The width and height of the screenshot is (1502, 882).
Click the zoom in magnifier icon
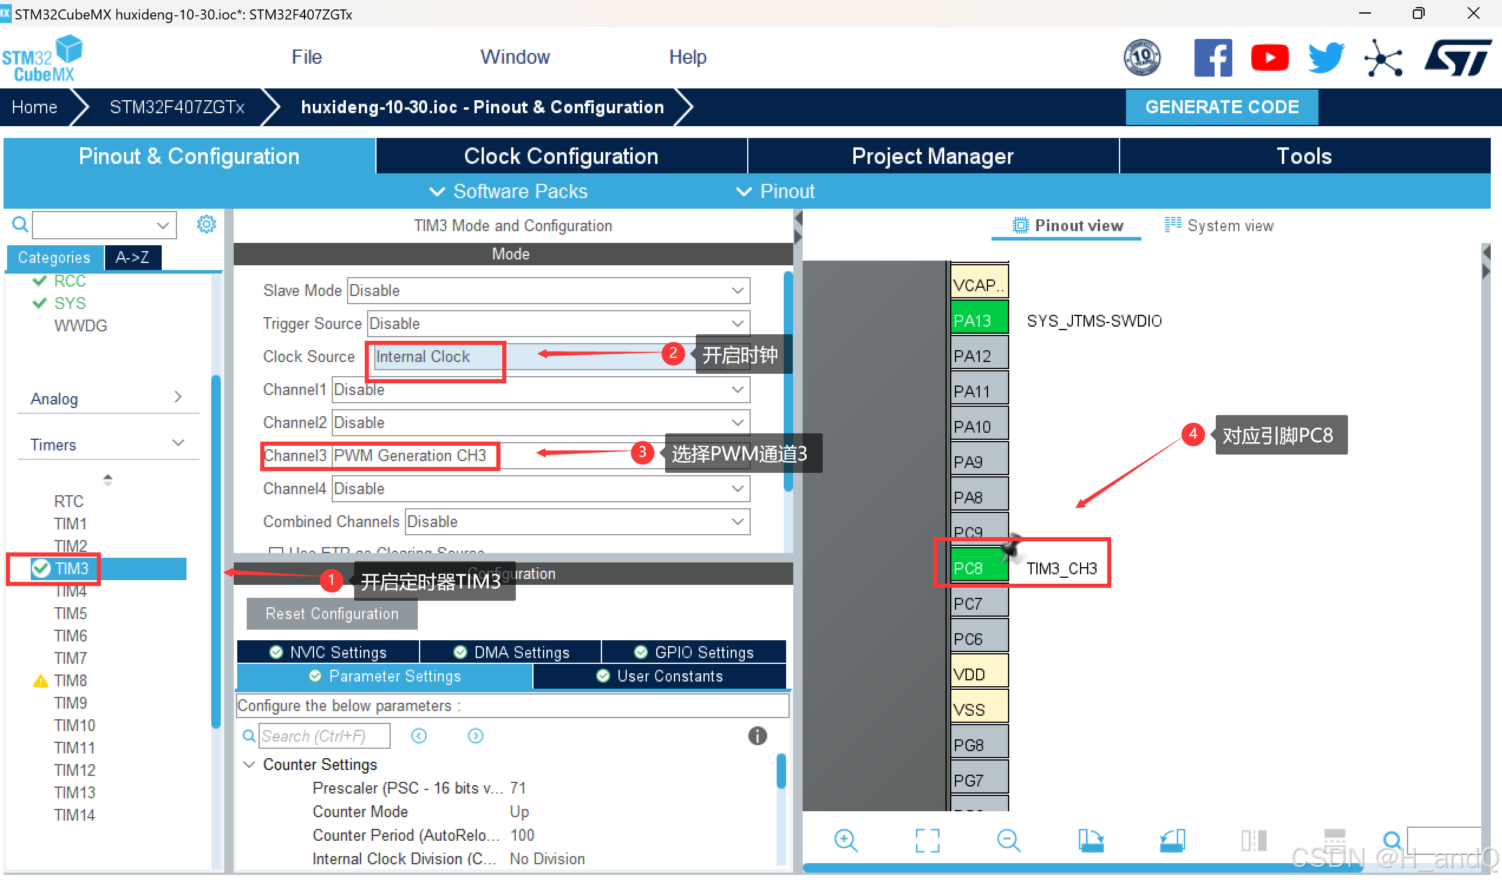click(845, 840)
